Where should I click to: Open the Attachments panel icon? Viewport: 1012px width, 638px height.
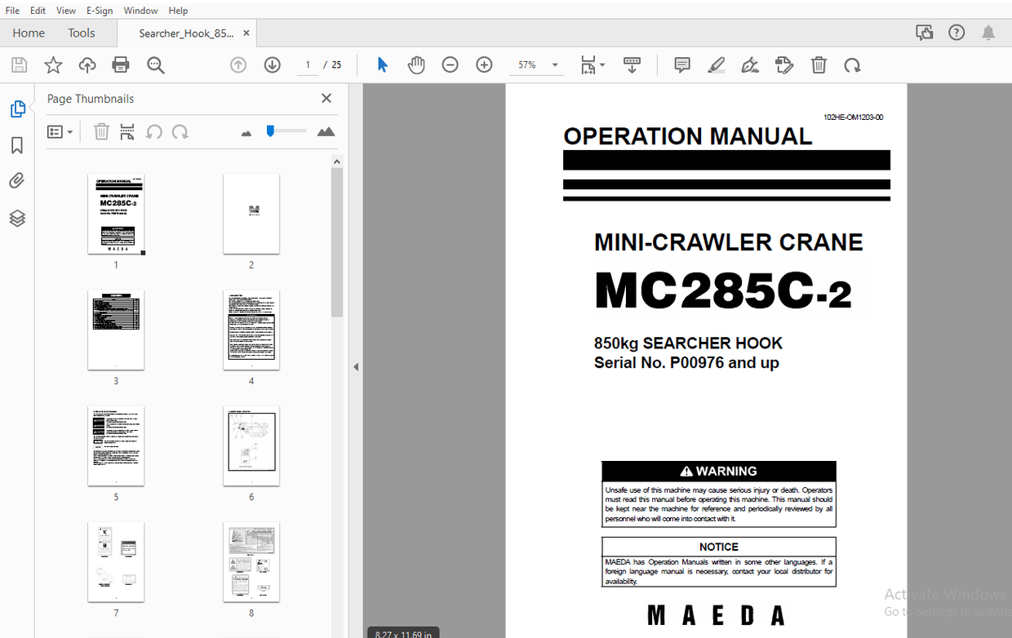tap(18, 180)
